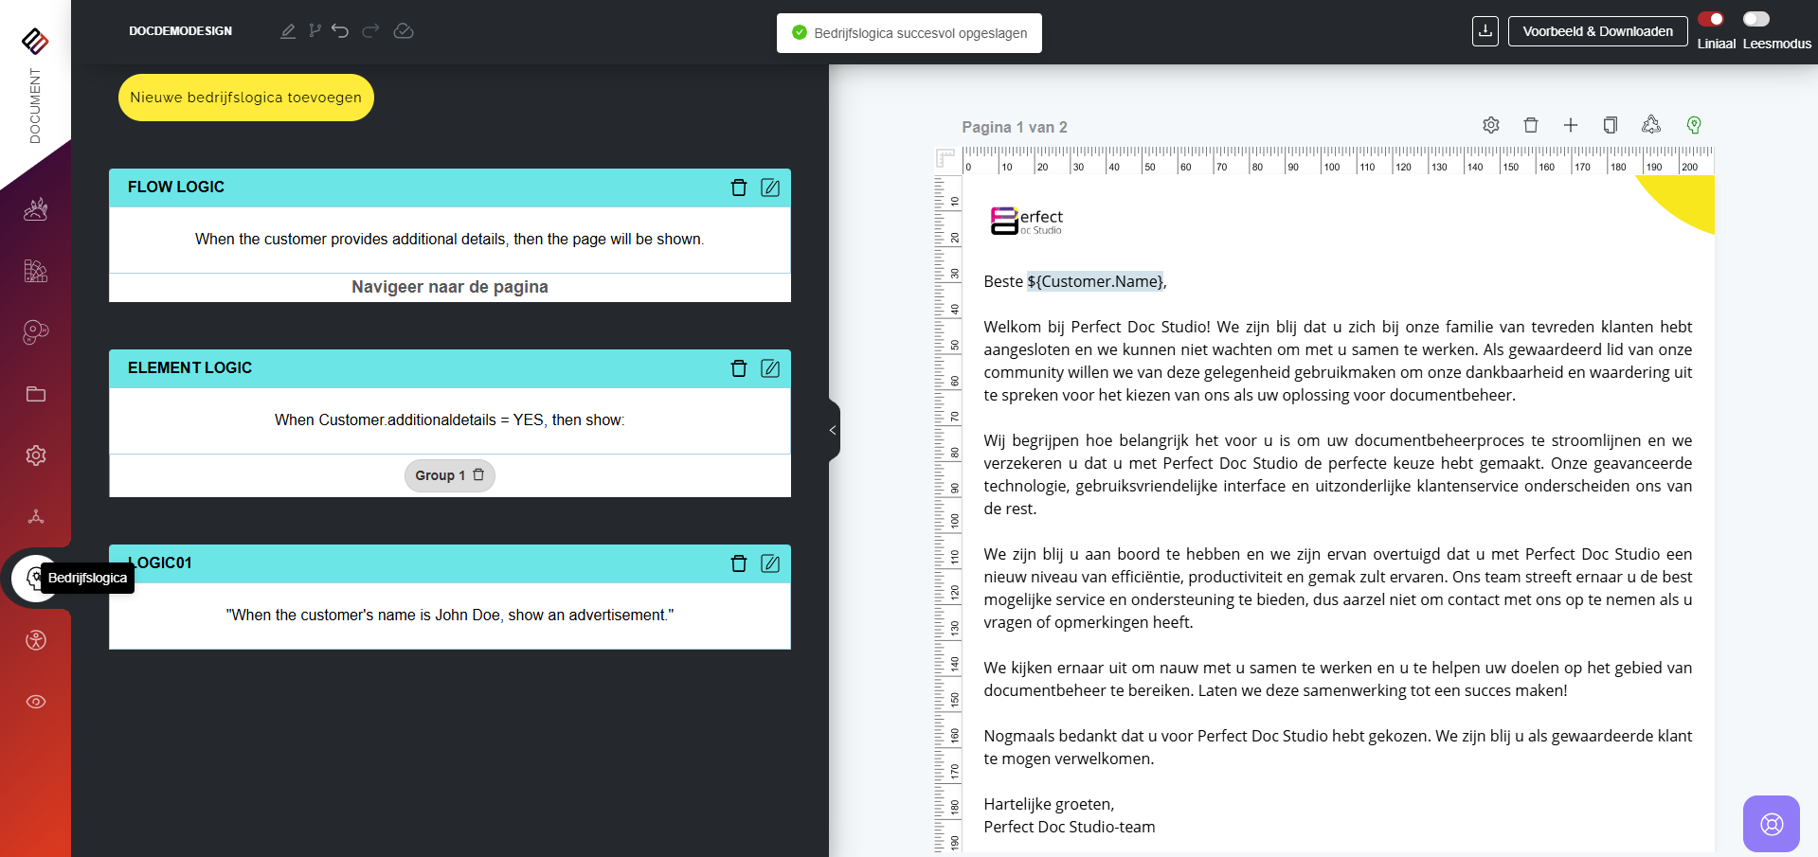Delete the FLOW LOGIC rule
This screenshot has width=1818, height=857.
click(x=739, y=187)
